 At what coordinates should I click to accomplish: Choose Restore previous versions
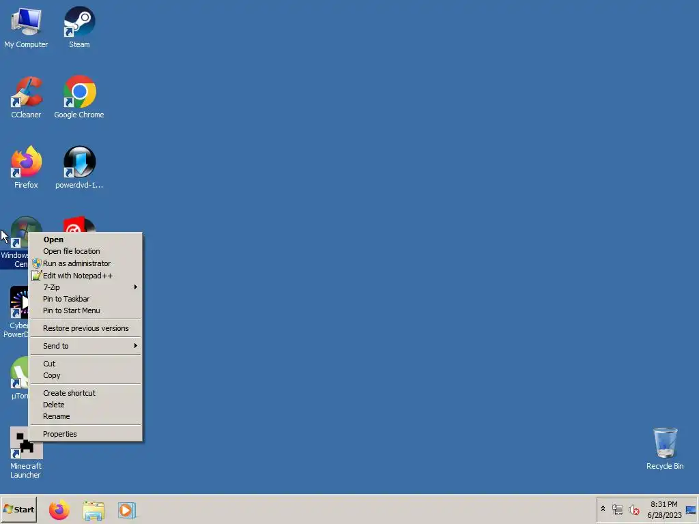(x=85, y=328)
